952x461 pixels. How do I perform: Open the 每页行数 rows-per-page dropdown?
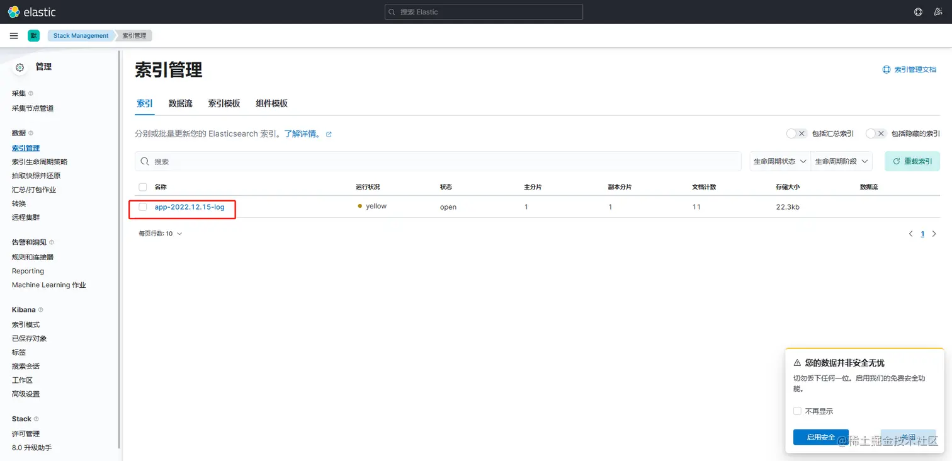[x=161, y=234]
